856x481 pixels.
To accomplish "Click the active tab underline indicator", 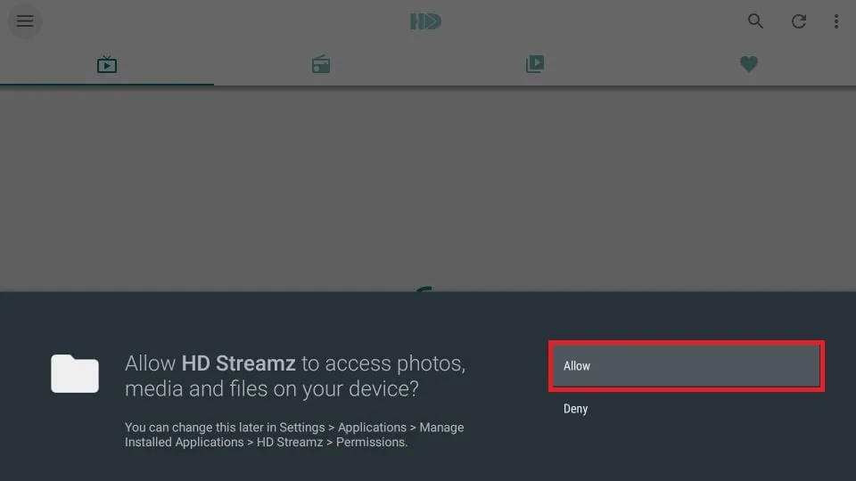I will point(107,85).
